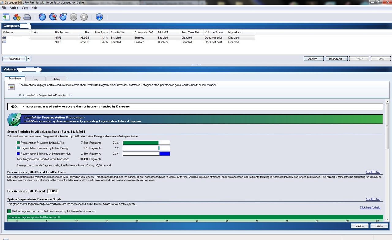Sort by the Size column header
This screenshot has width=392, height=240.
click(x=81, y=32)
